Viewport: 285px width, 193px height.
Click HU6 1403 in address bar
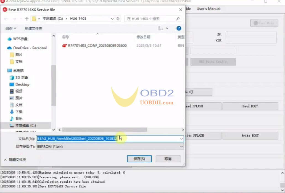[78, 19]
